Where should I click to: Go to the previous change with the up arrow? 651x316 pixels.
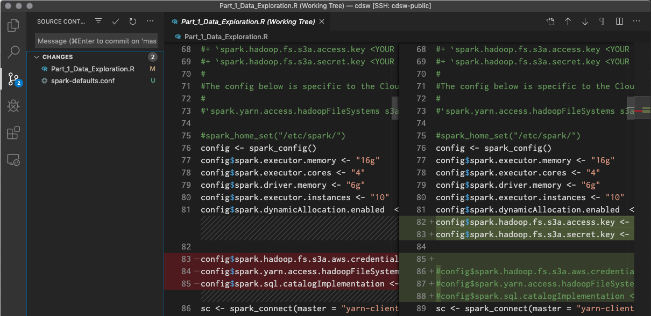pyautogui.click(x=568, y=21)
